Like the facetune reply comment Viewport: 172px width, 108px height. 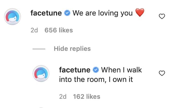(x=162, y=73)
